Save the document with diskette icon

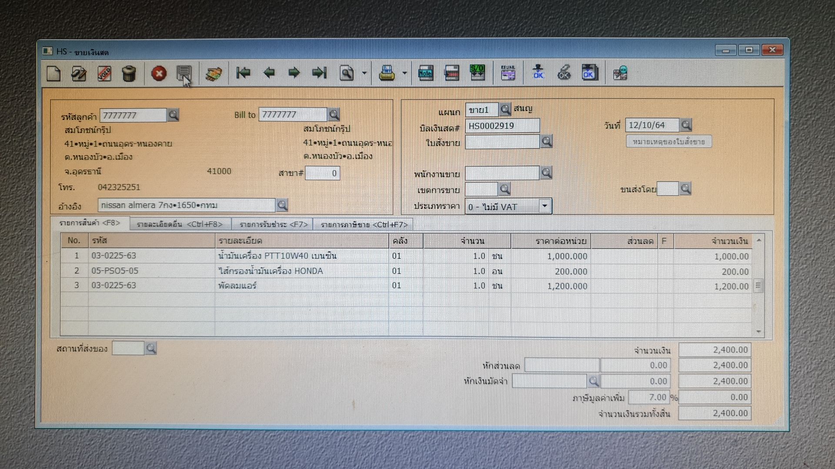coord(184,73)
